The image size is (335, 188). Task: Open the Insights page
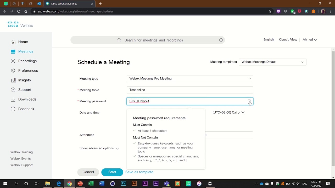(21, 80)
